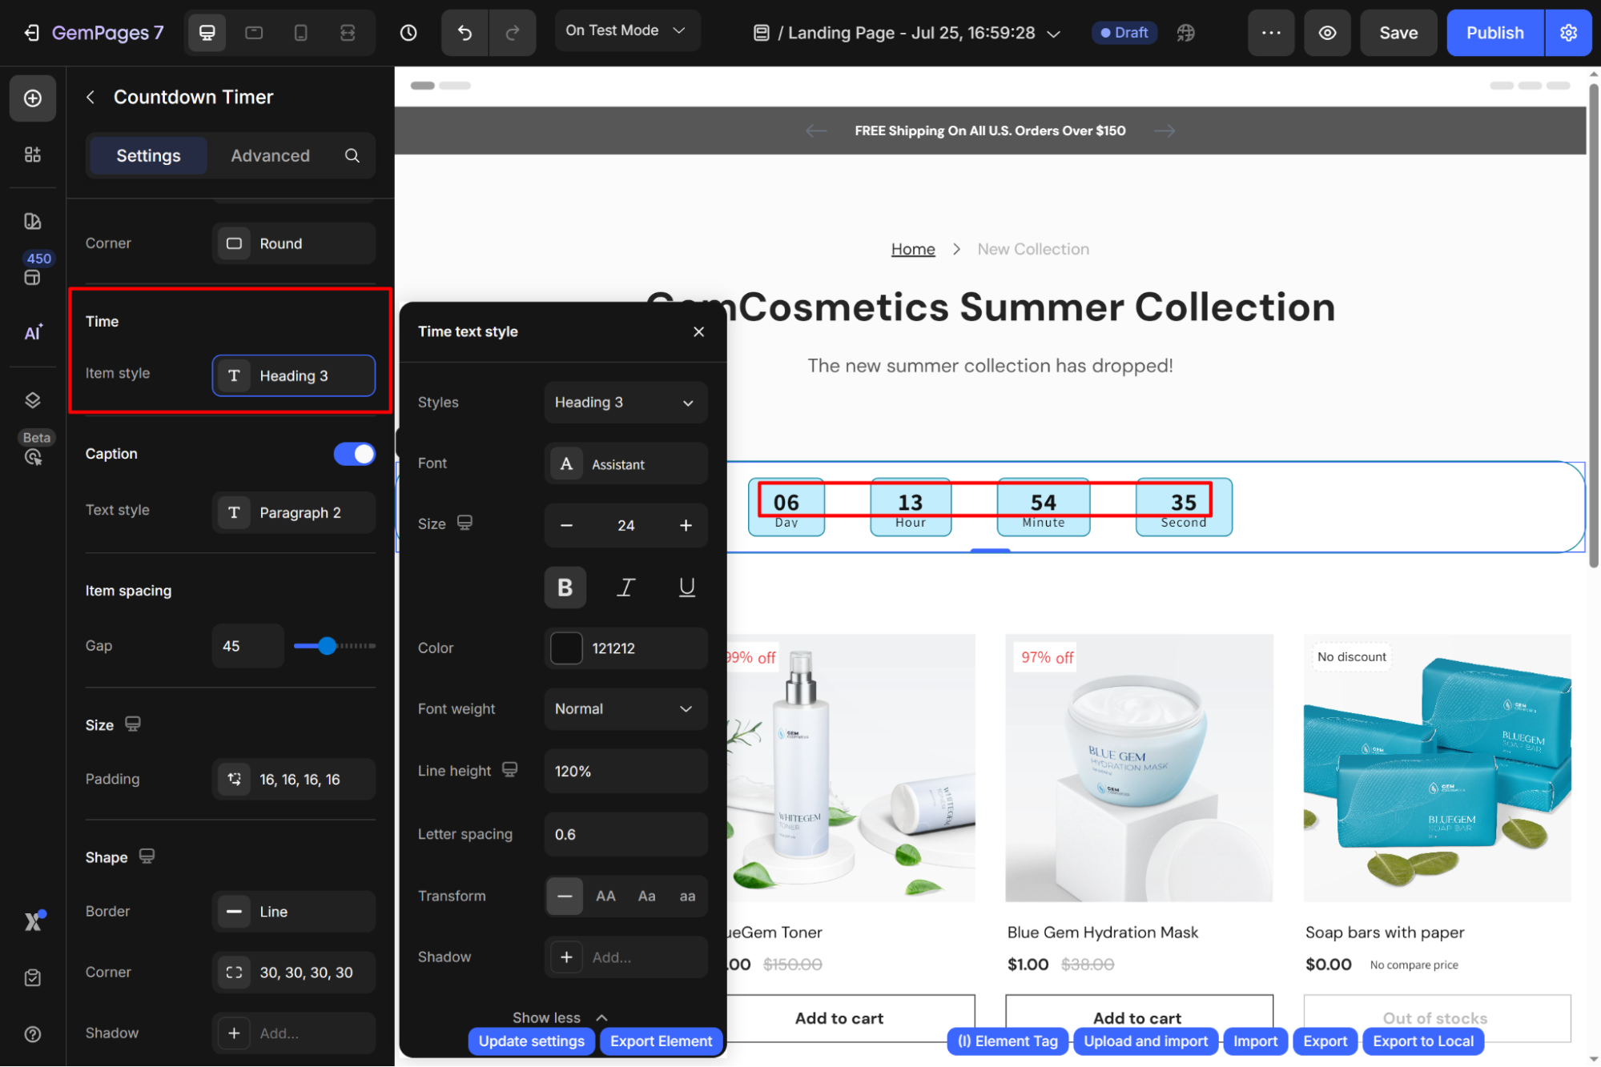Click the Save button

click(x=1398, y=33)
